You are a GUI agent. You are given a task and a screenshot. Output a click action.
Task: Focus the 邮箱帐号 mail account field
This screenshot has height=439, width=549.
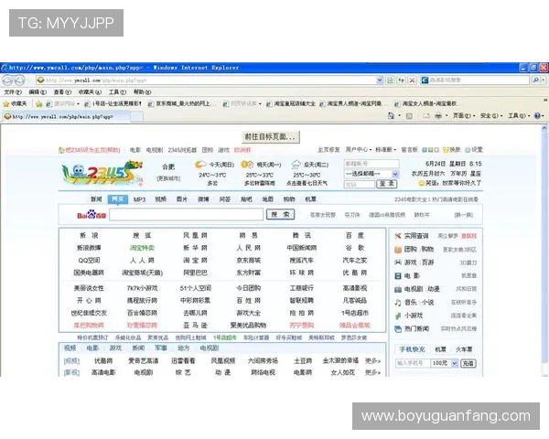pos(371,164)
